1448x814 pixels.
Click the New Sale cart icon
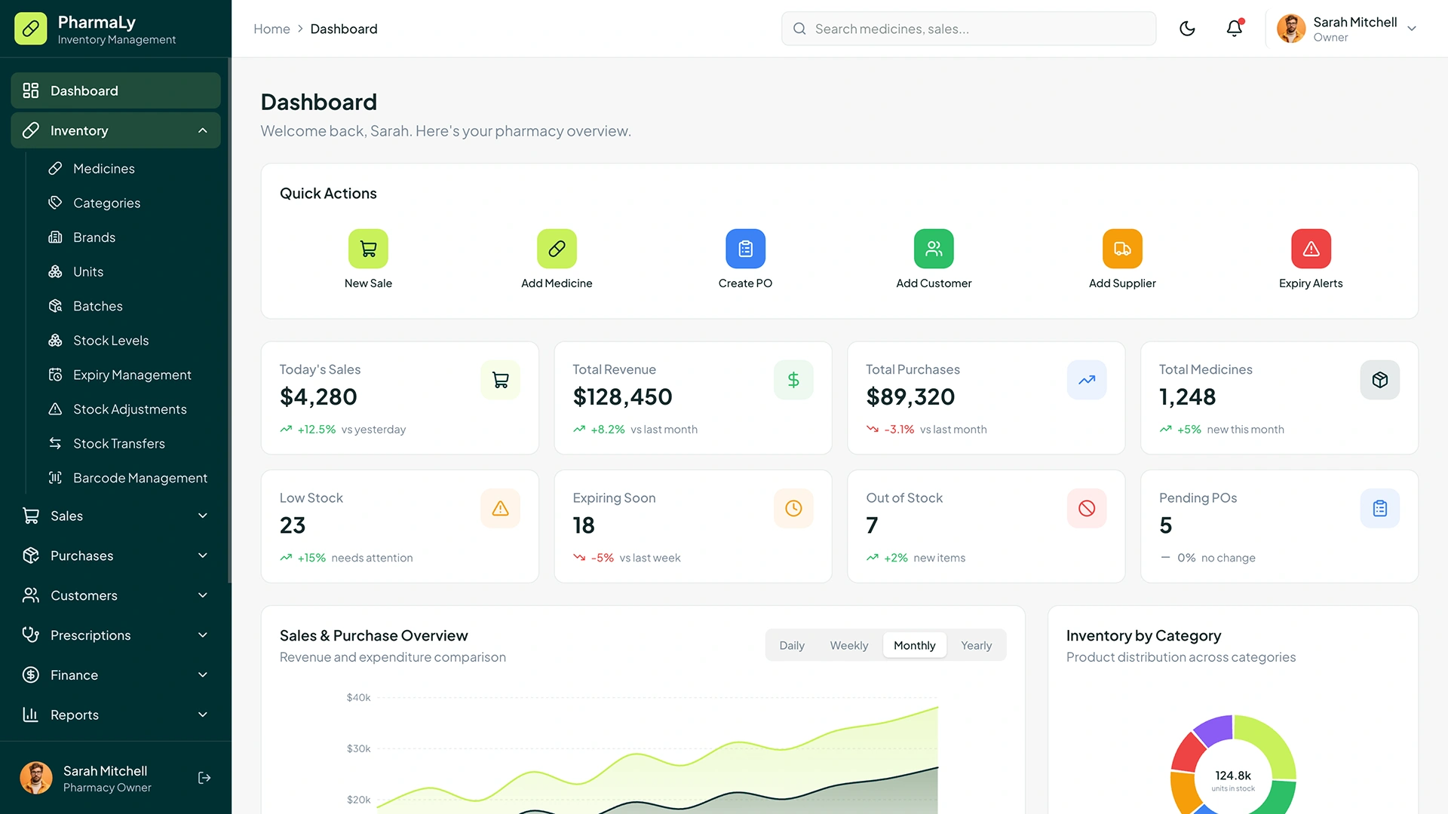coord(368,249)
